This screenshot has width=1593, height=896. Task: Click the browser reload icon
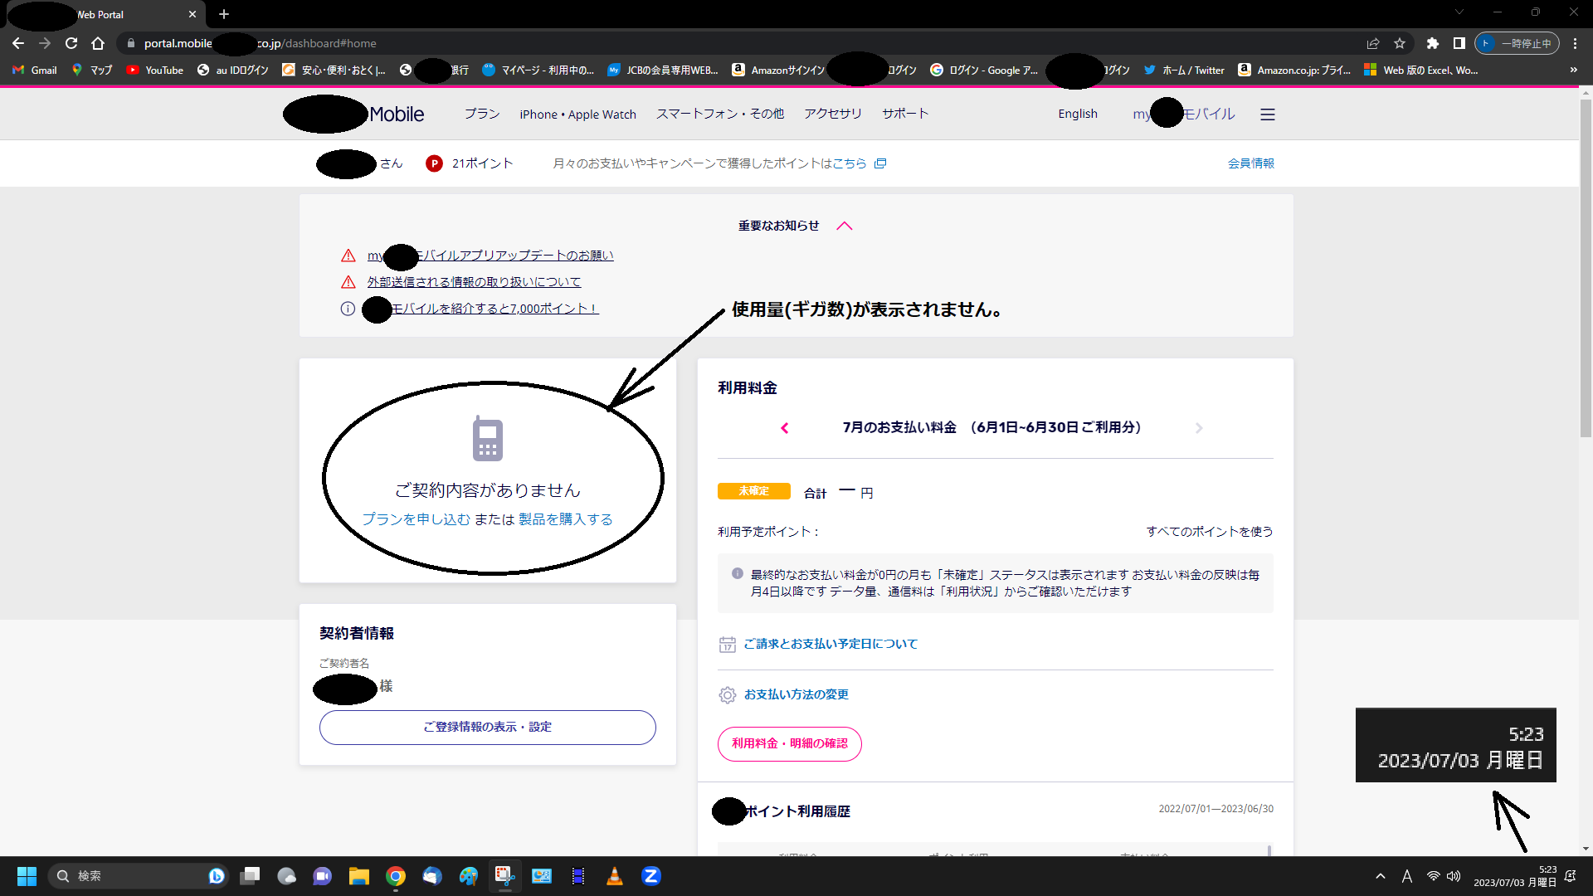(71, 43)
